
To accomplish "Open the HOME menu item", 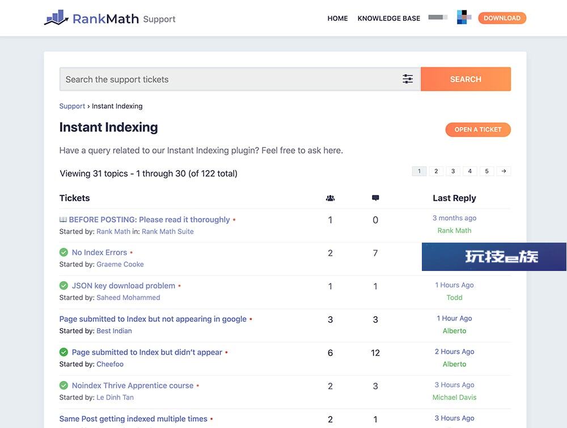I will pos(337,18).
